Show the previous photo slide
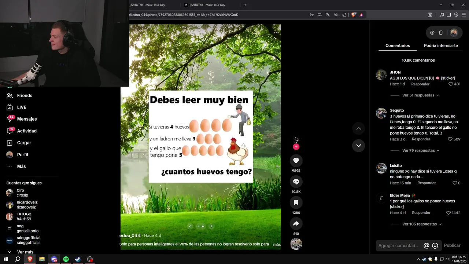 190,226
